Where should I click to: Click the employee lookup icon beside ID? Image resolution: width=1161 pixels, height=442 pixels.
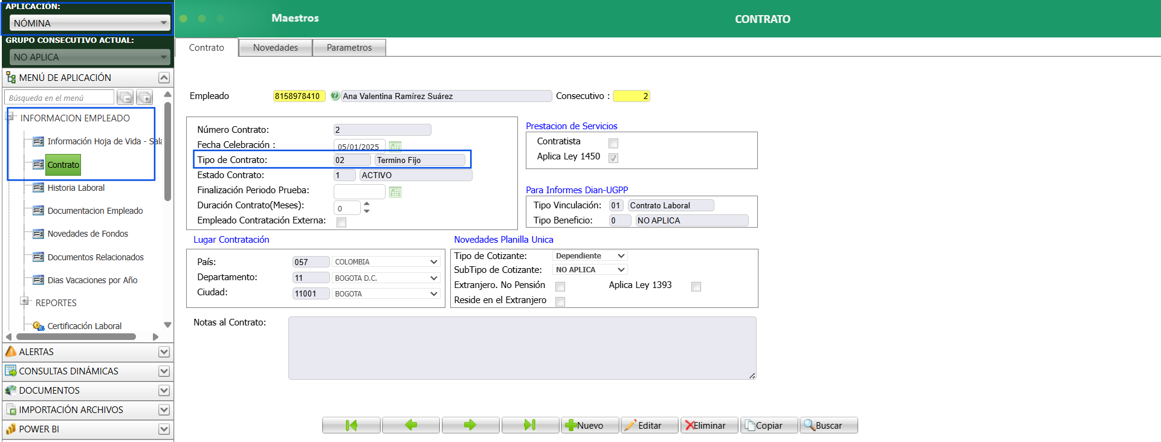335,96
